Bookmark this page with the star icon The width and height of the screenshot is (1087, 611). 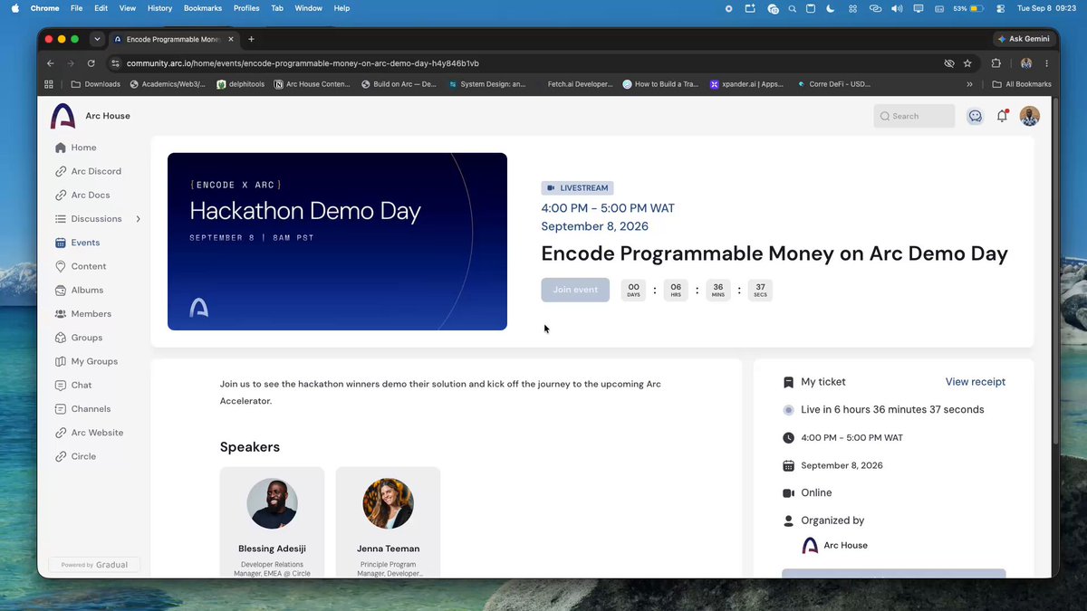pyautogui.click(x=967, y=63)
